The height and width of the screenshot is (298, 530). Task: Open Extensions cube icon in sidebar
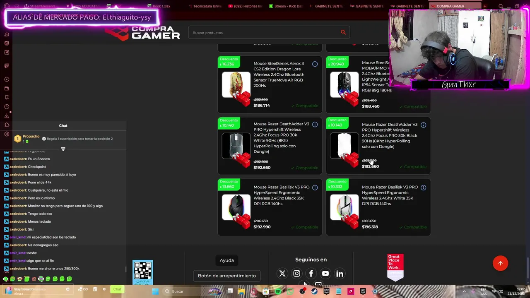point(7,125)
